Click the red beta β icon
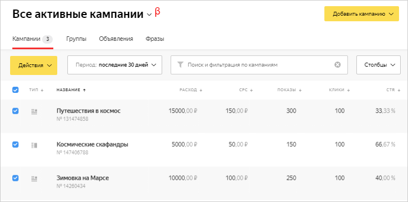Image resolution: width=408 pixels, height=202 pixels. (158, 12)
